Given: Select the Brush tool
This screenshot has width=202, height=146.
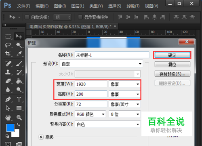Looking at the screenshot, I should pyautogui.click(x=19, y=63).
